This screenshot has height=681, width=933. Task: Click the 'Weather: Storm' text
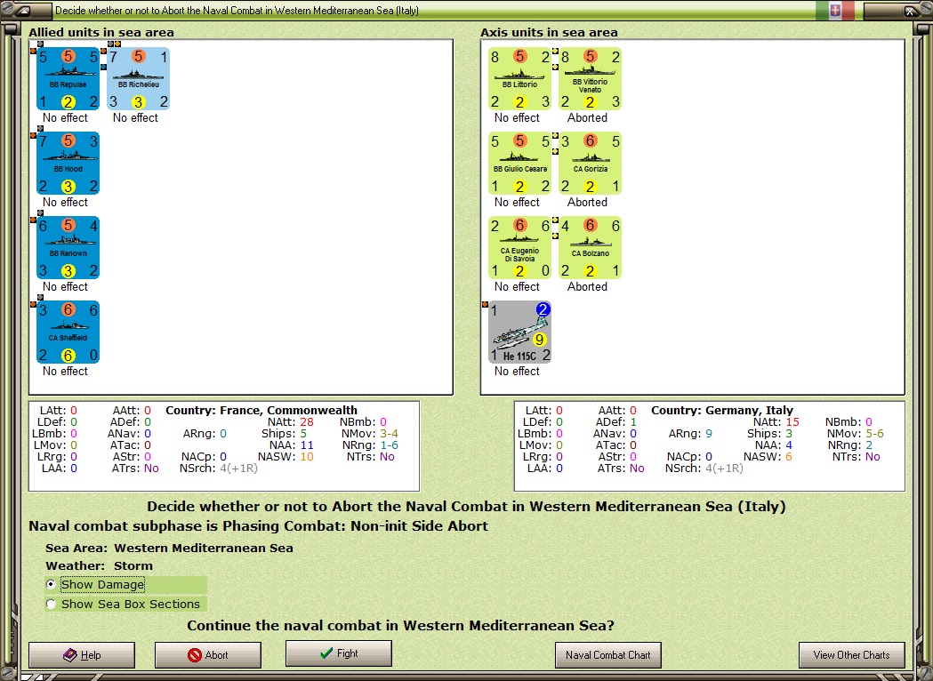pos(99,565)
